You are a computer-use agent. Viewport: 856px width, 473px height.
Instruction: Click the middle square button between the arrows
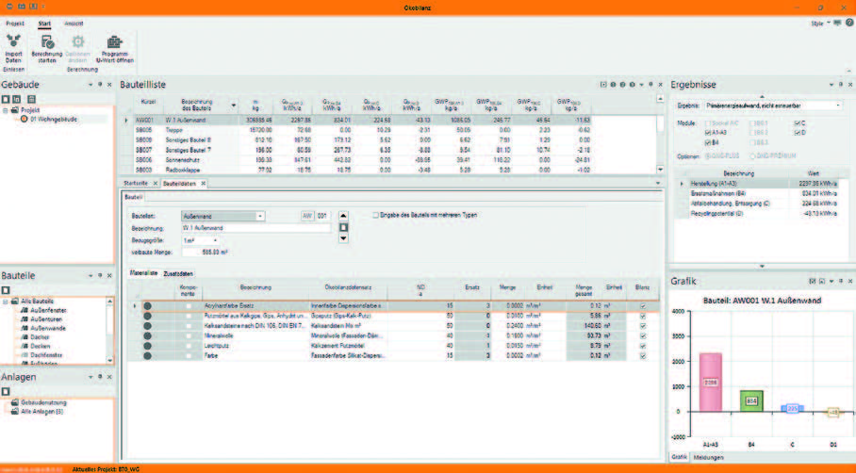(343, 227)
